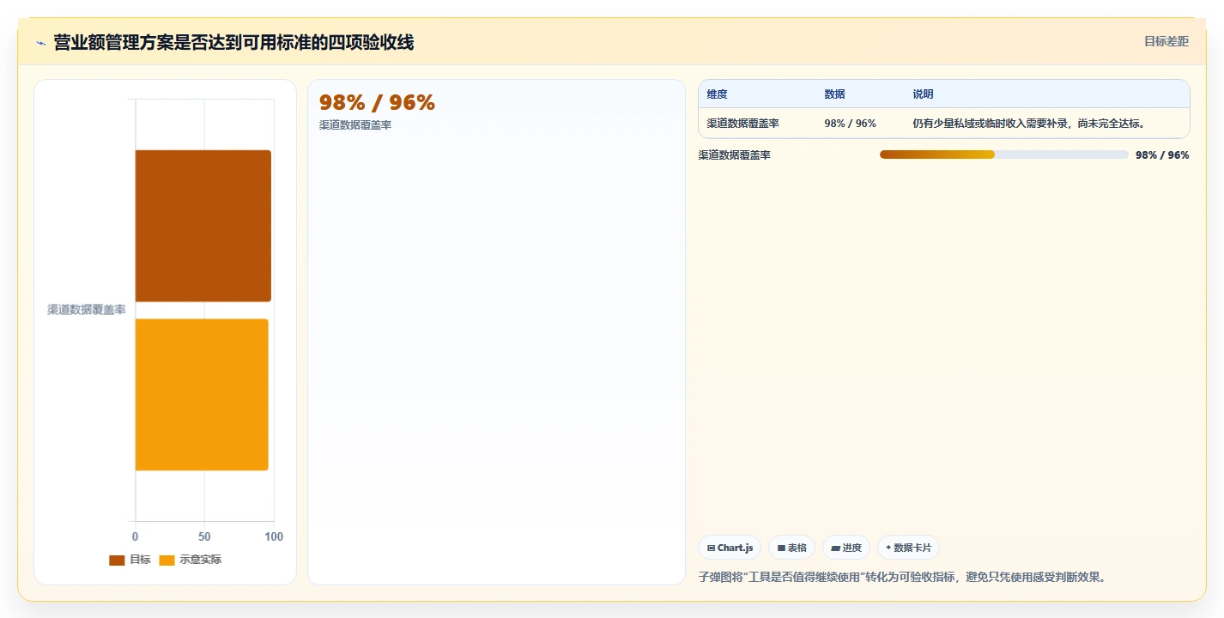Click the dark orange 目标 bar
The image size is (1224, 618).
(203, 226)
